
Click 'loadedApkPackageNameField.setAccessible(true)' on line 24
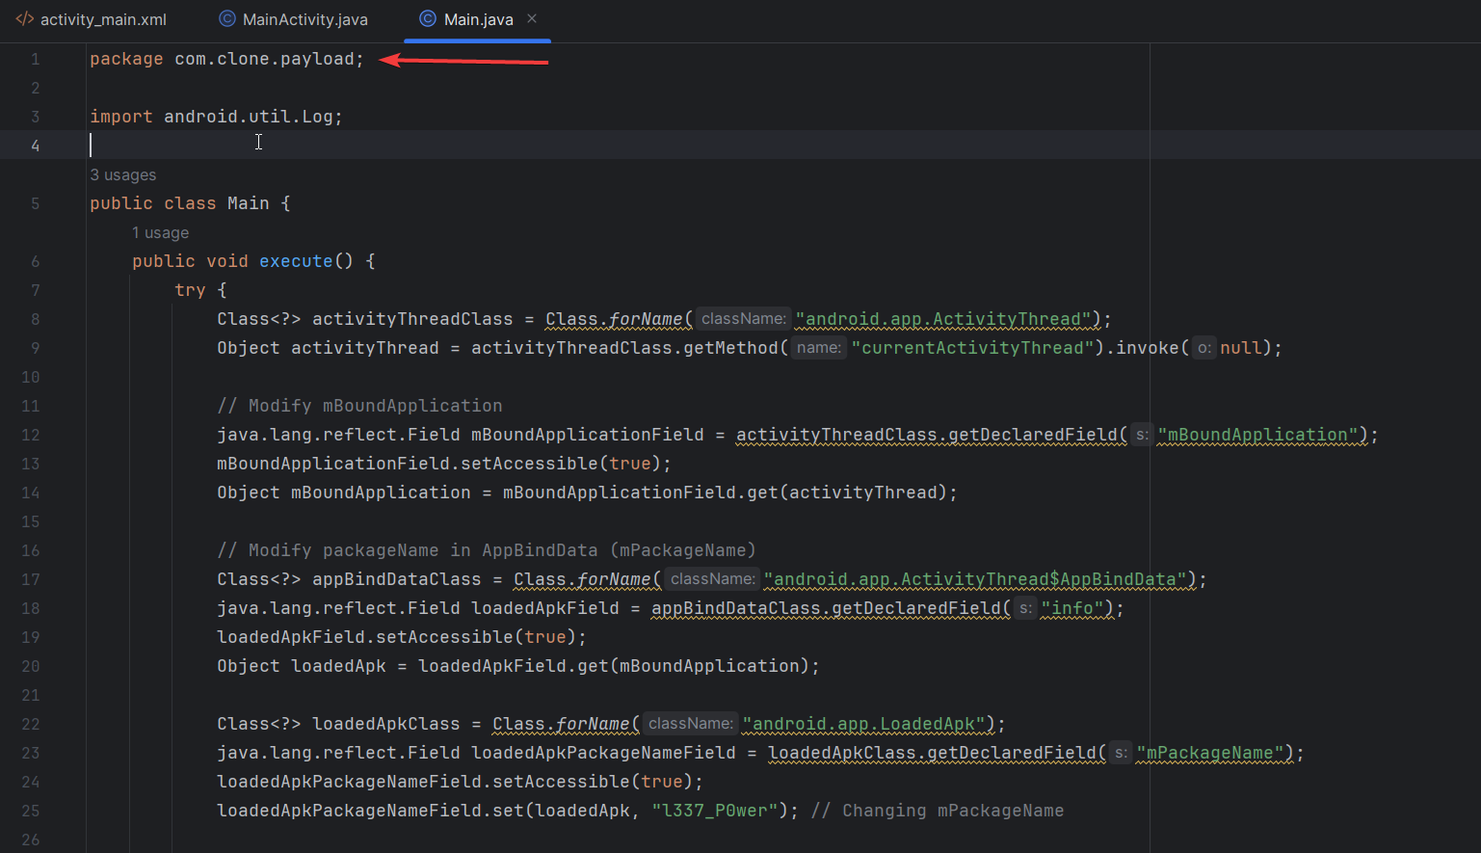tap(455, 782)
